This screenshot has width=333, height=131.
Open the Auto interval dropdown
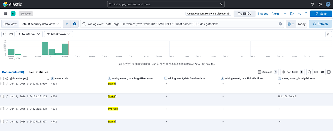click(x=29, y=34)
